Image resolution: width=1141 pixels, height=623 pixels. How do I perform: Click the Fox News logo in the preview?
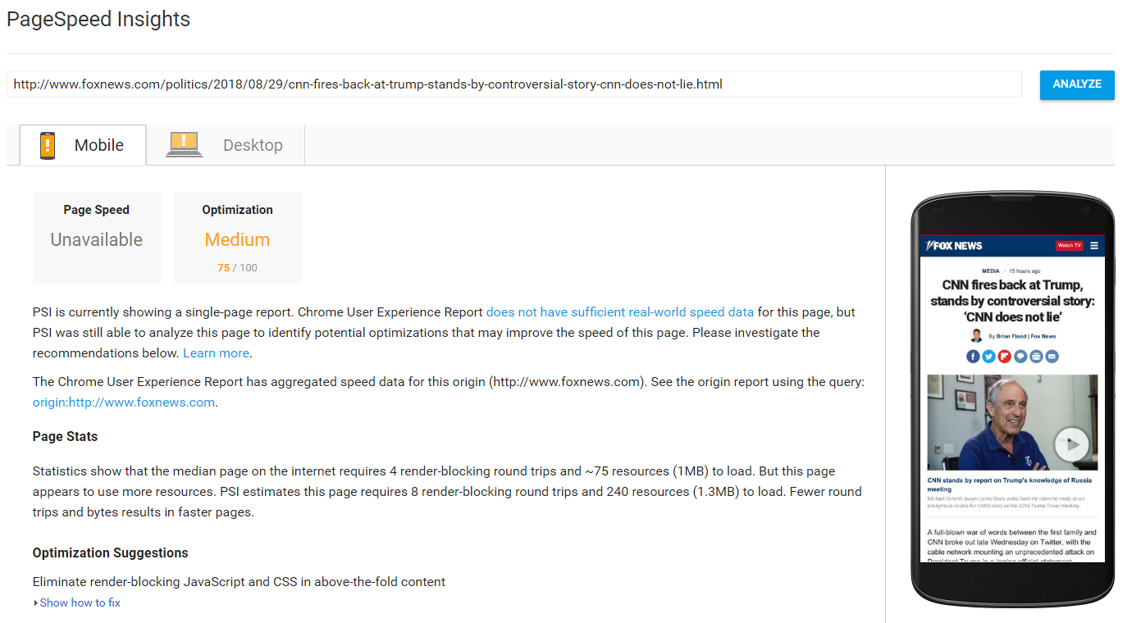(x=954, y=245)
